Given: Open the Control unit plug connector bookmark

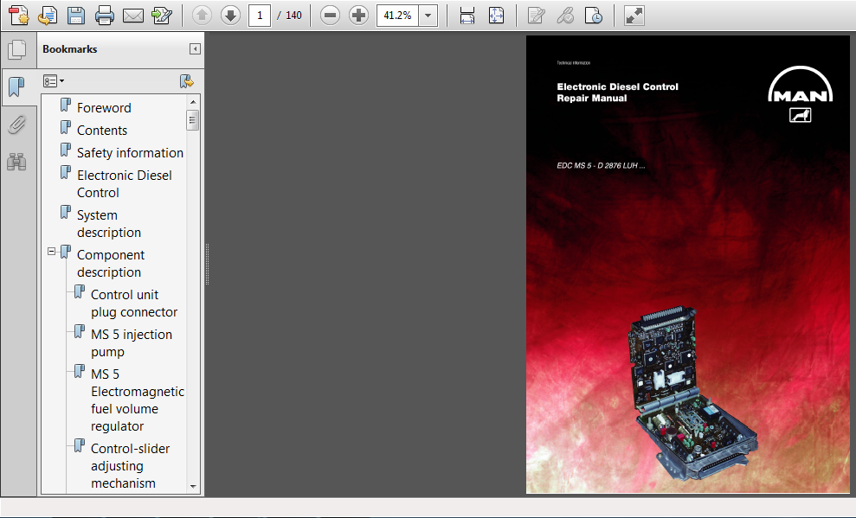Looking at the screenshot, I should pos(134,304).
